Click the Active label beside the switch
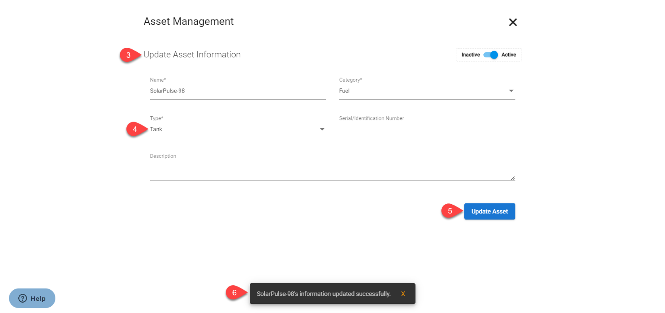Viewport: 665px width, 313px height. 508,55
